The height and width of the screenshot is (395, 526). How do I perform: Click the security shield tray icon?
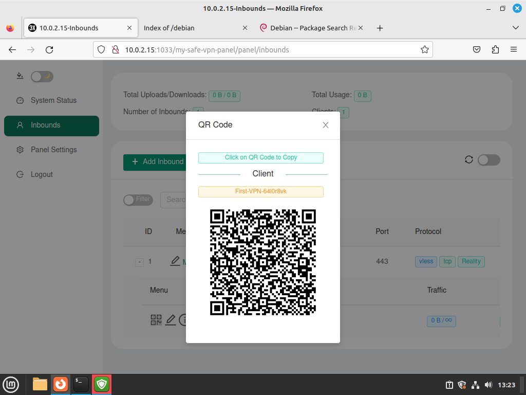462,385
